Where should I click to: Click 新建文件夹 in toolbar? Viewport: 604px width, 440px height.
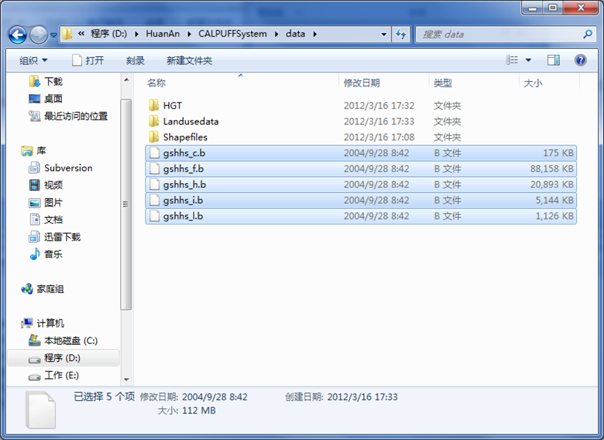(x=189, y=60)
